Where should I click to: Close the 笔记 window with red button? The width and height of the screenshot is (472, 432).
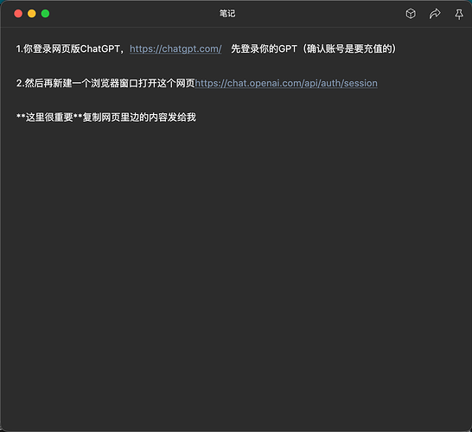pos(18,14)
